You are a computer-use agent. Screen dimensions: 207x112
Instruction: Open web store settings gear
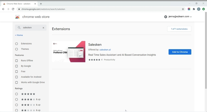click(x=166, y=17)
